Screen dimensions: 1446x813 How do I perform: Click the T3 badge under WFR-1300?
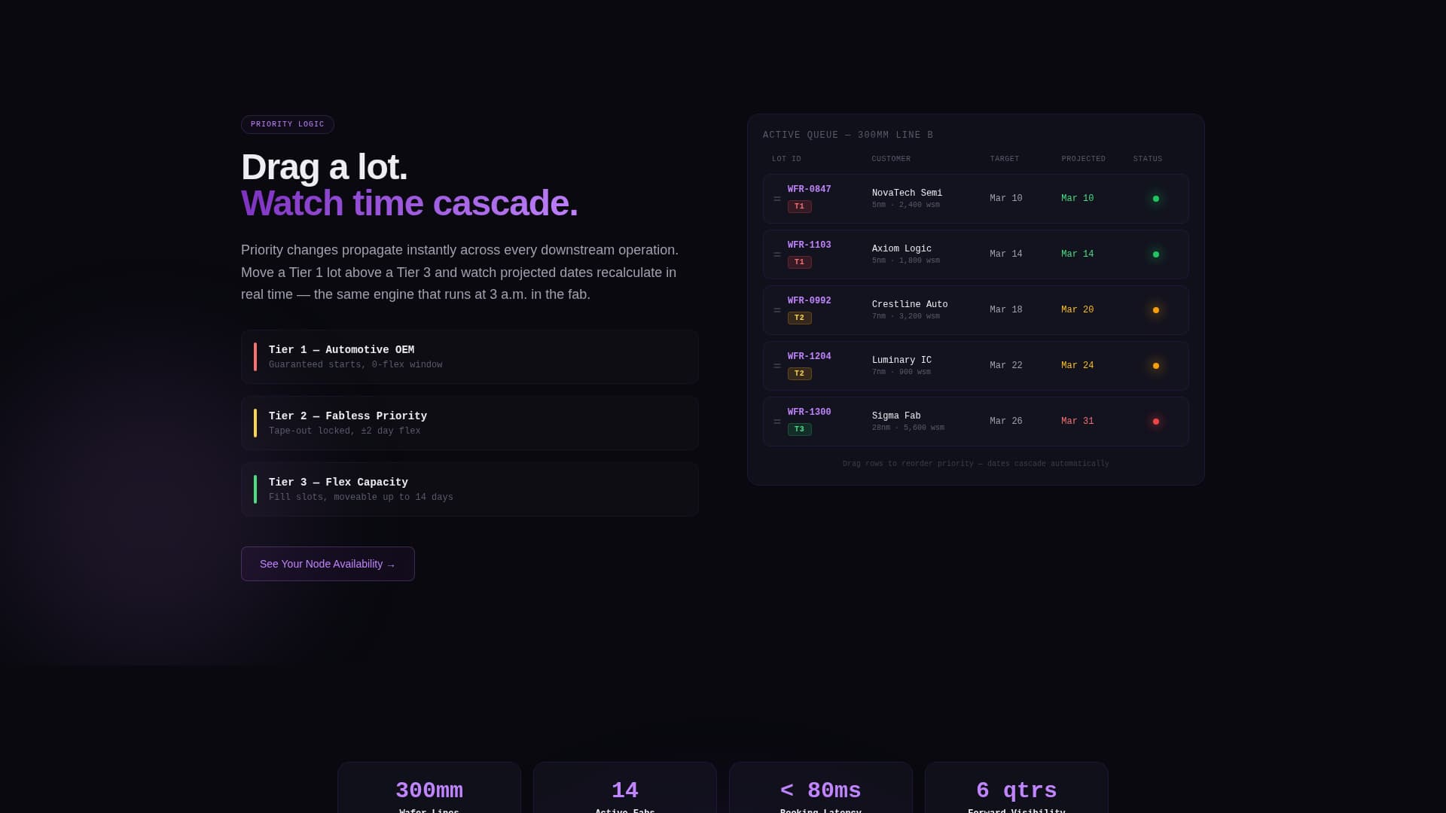point(799,429)
